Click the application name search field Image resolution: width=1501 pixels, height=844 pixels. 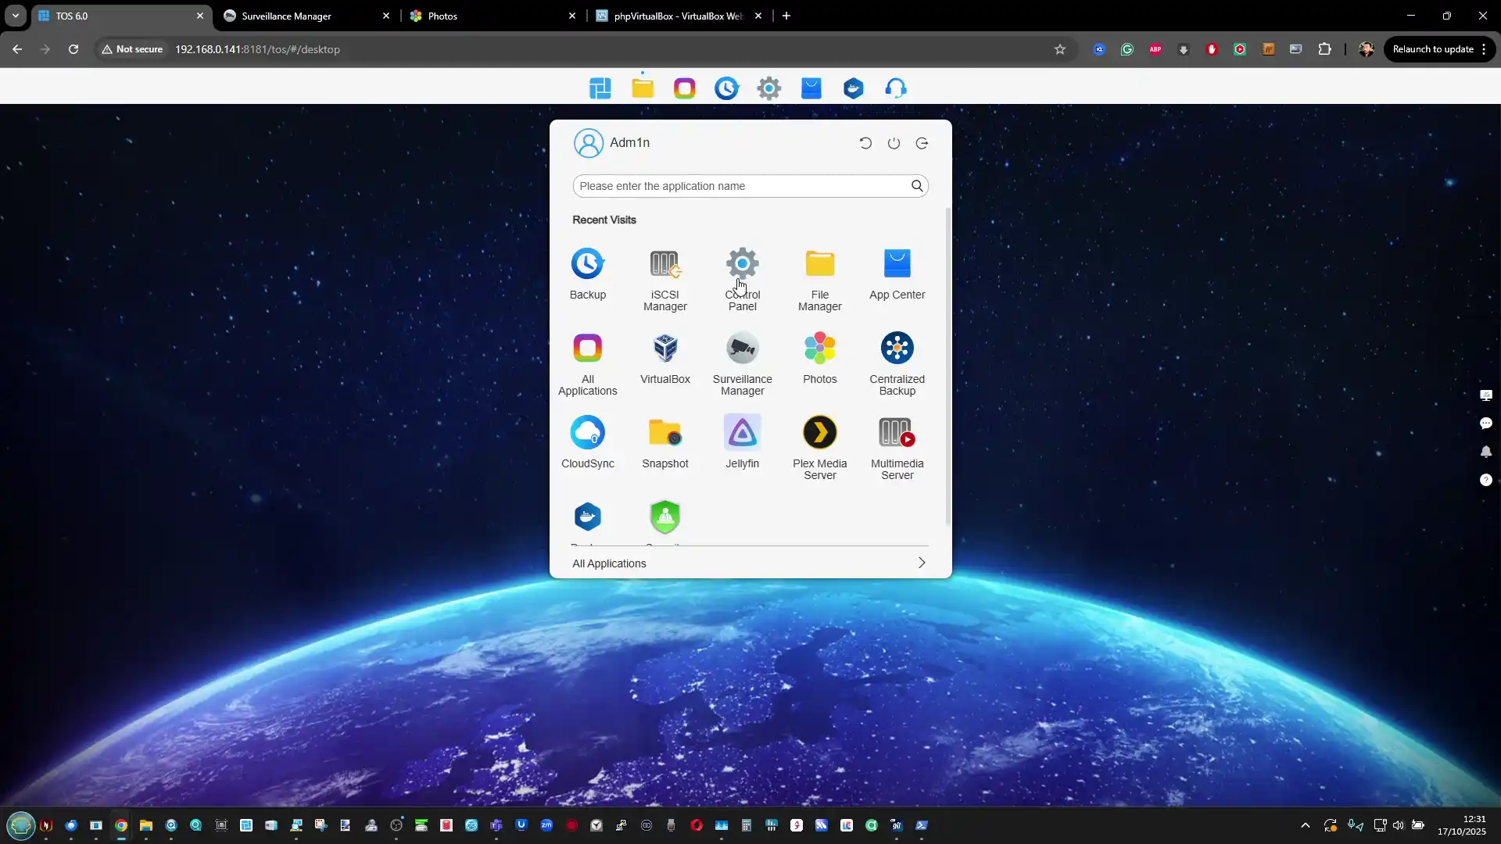click(x=739, y=186)
